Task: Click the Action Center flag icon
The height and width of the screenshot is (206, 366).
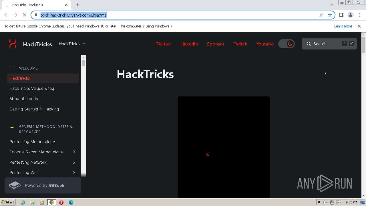Action: (x=339, y=202)
